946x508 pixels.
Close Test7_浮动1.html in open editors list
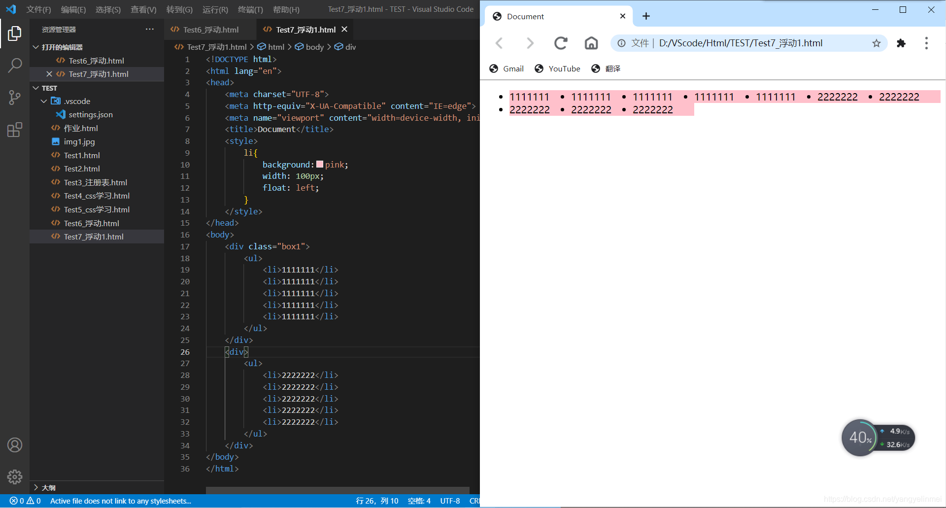49,74
